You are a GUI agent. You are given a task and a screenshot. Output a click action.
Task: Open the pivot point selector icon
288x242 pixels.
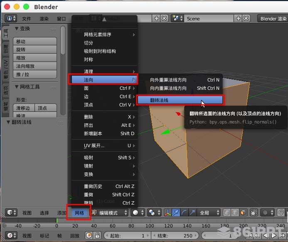tap(155, 213)
